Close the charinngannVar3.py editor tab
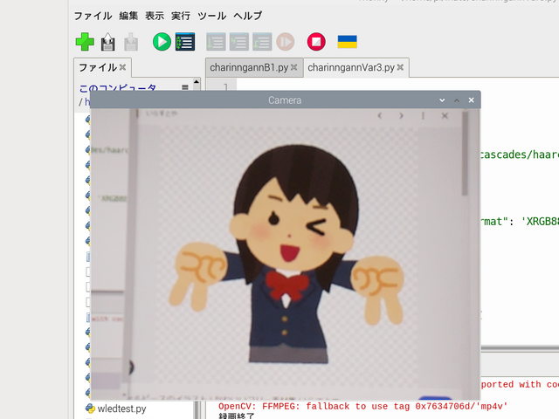 pyautogui.click(x=400, y=67)
